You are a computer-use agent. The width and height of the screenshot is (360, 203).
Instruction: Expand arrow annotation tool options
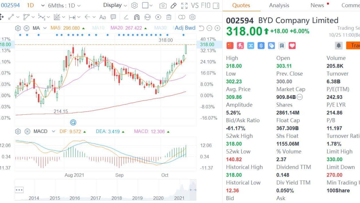[94, 17]
